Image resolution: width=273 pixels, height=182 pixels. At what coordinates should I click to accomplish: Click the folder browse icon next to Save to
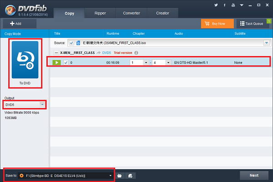point(119,176)
